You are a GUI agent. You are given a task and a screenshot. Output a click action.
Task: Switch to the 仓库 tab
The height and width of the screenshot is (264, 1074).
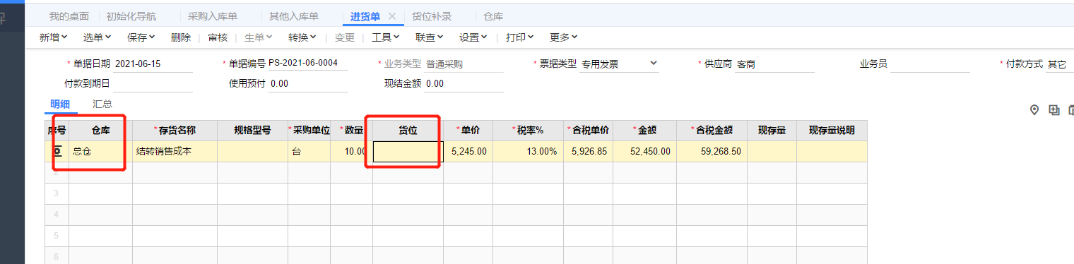click(x=494, y=16)
